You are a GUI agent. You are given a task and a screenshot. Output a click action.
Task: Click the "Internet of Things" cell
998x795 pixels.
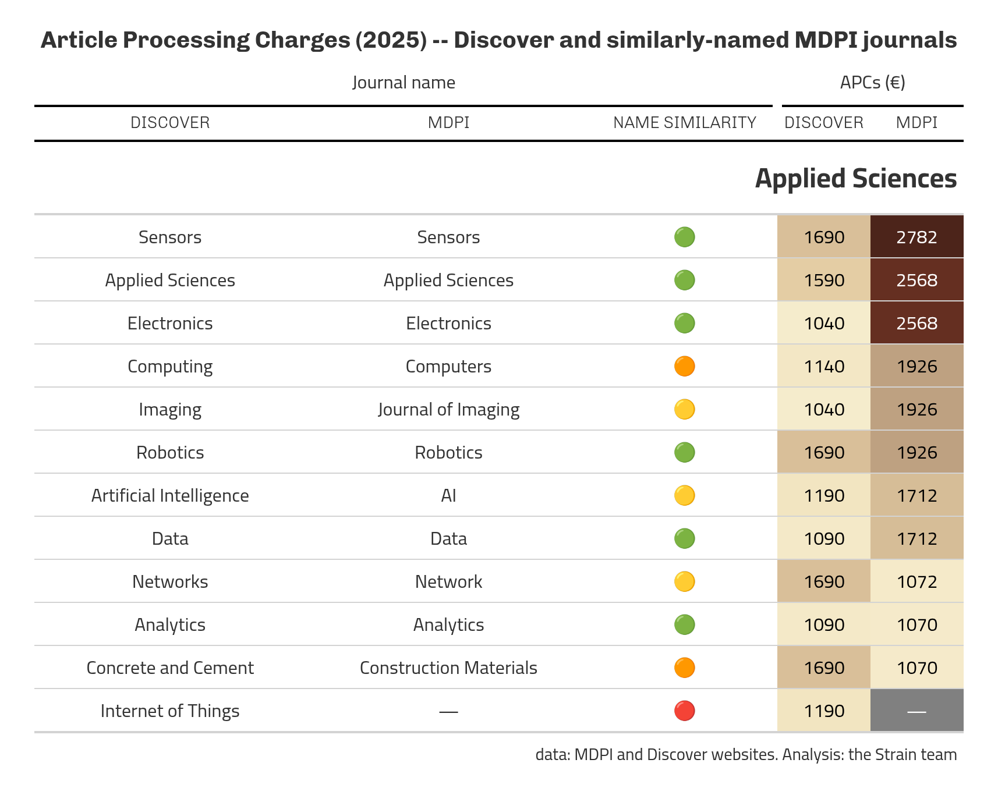click(170, 711)
